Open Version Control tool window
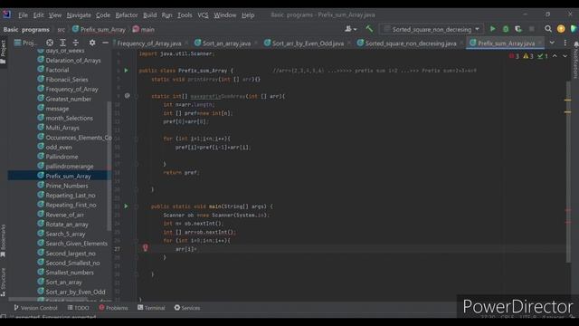579x326 pixels. point(36,308)
